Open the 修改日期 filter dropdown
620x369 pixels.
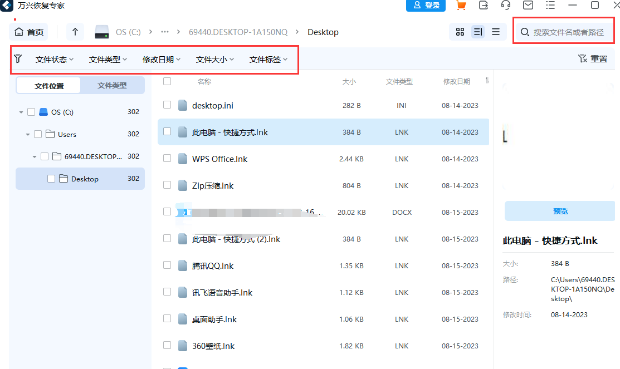click(160, 58)
